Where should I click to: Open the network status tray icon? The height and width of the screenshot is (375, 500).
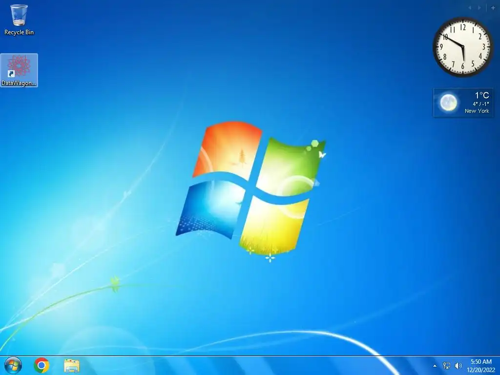pyautogui.click(x=447, y=366)
